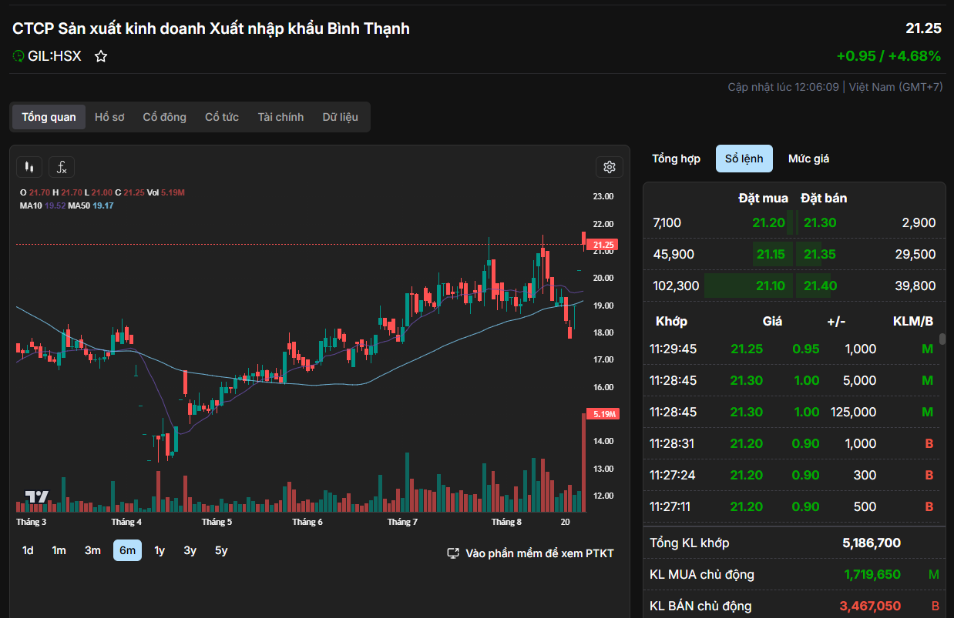Click best bid price 21.20
This screenshot has height=618, width=954.
(x=768, y=223)
